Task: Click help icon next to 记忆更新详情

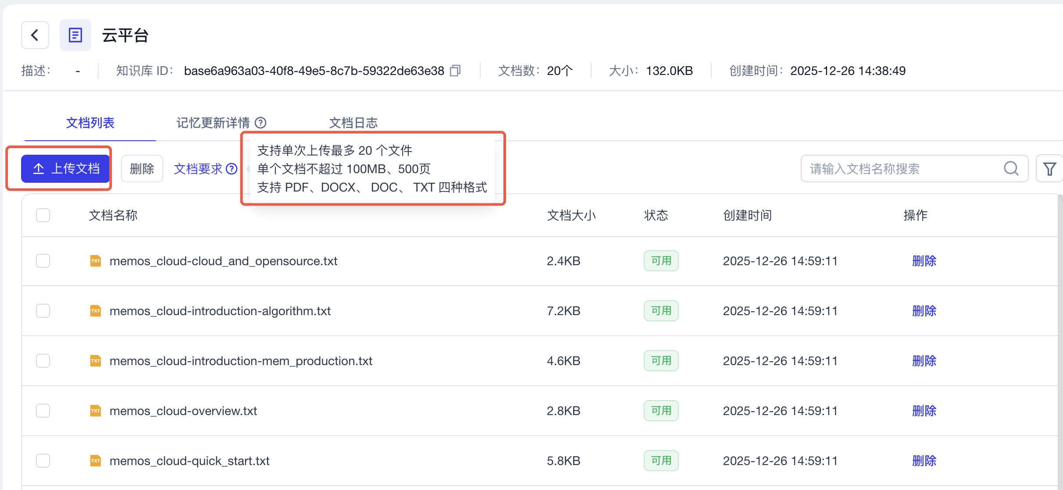Action: pos(260,123)
